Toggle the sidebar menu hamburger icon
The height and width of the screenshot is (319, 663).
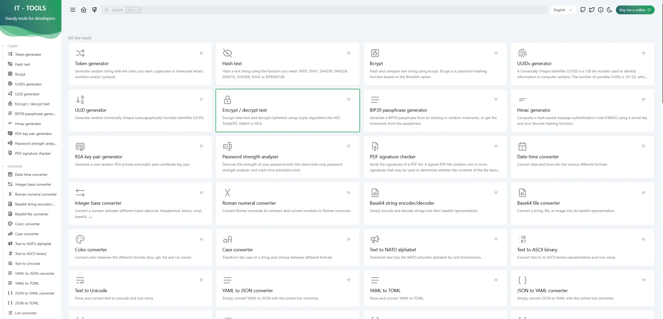point(73,10)
